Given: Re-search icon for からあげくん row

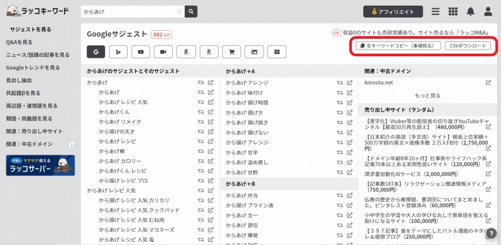Looking at the screenshot, I should click(x=200, y=112).
